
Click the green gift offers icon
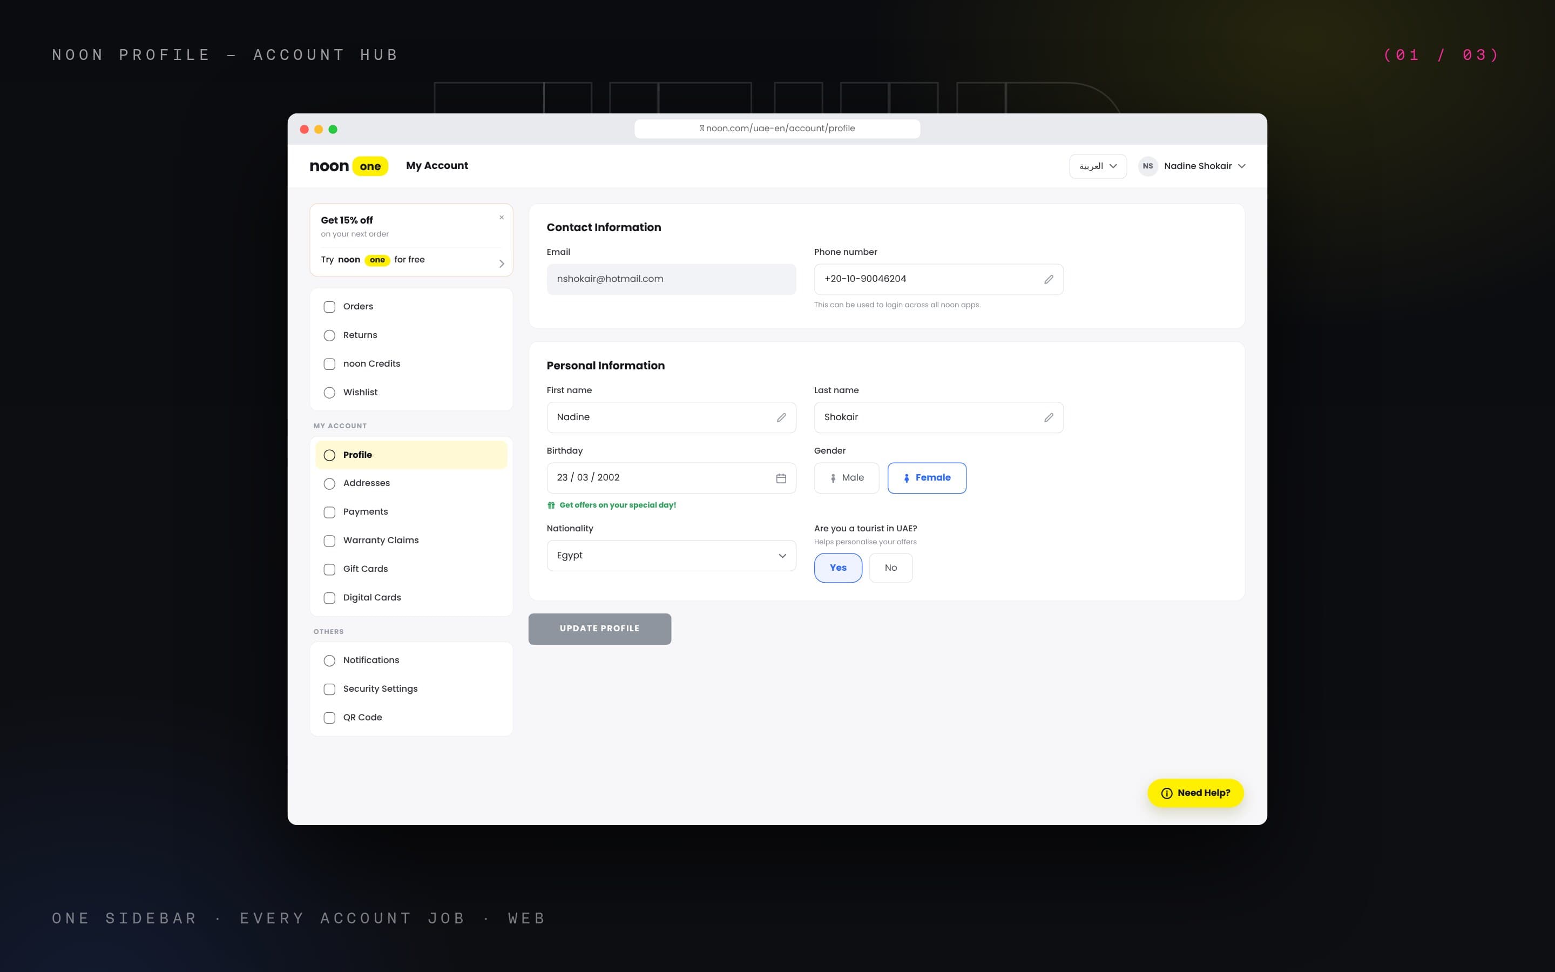pos(551,505)
